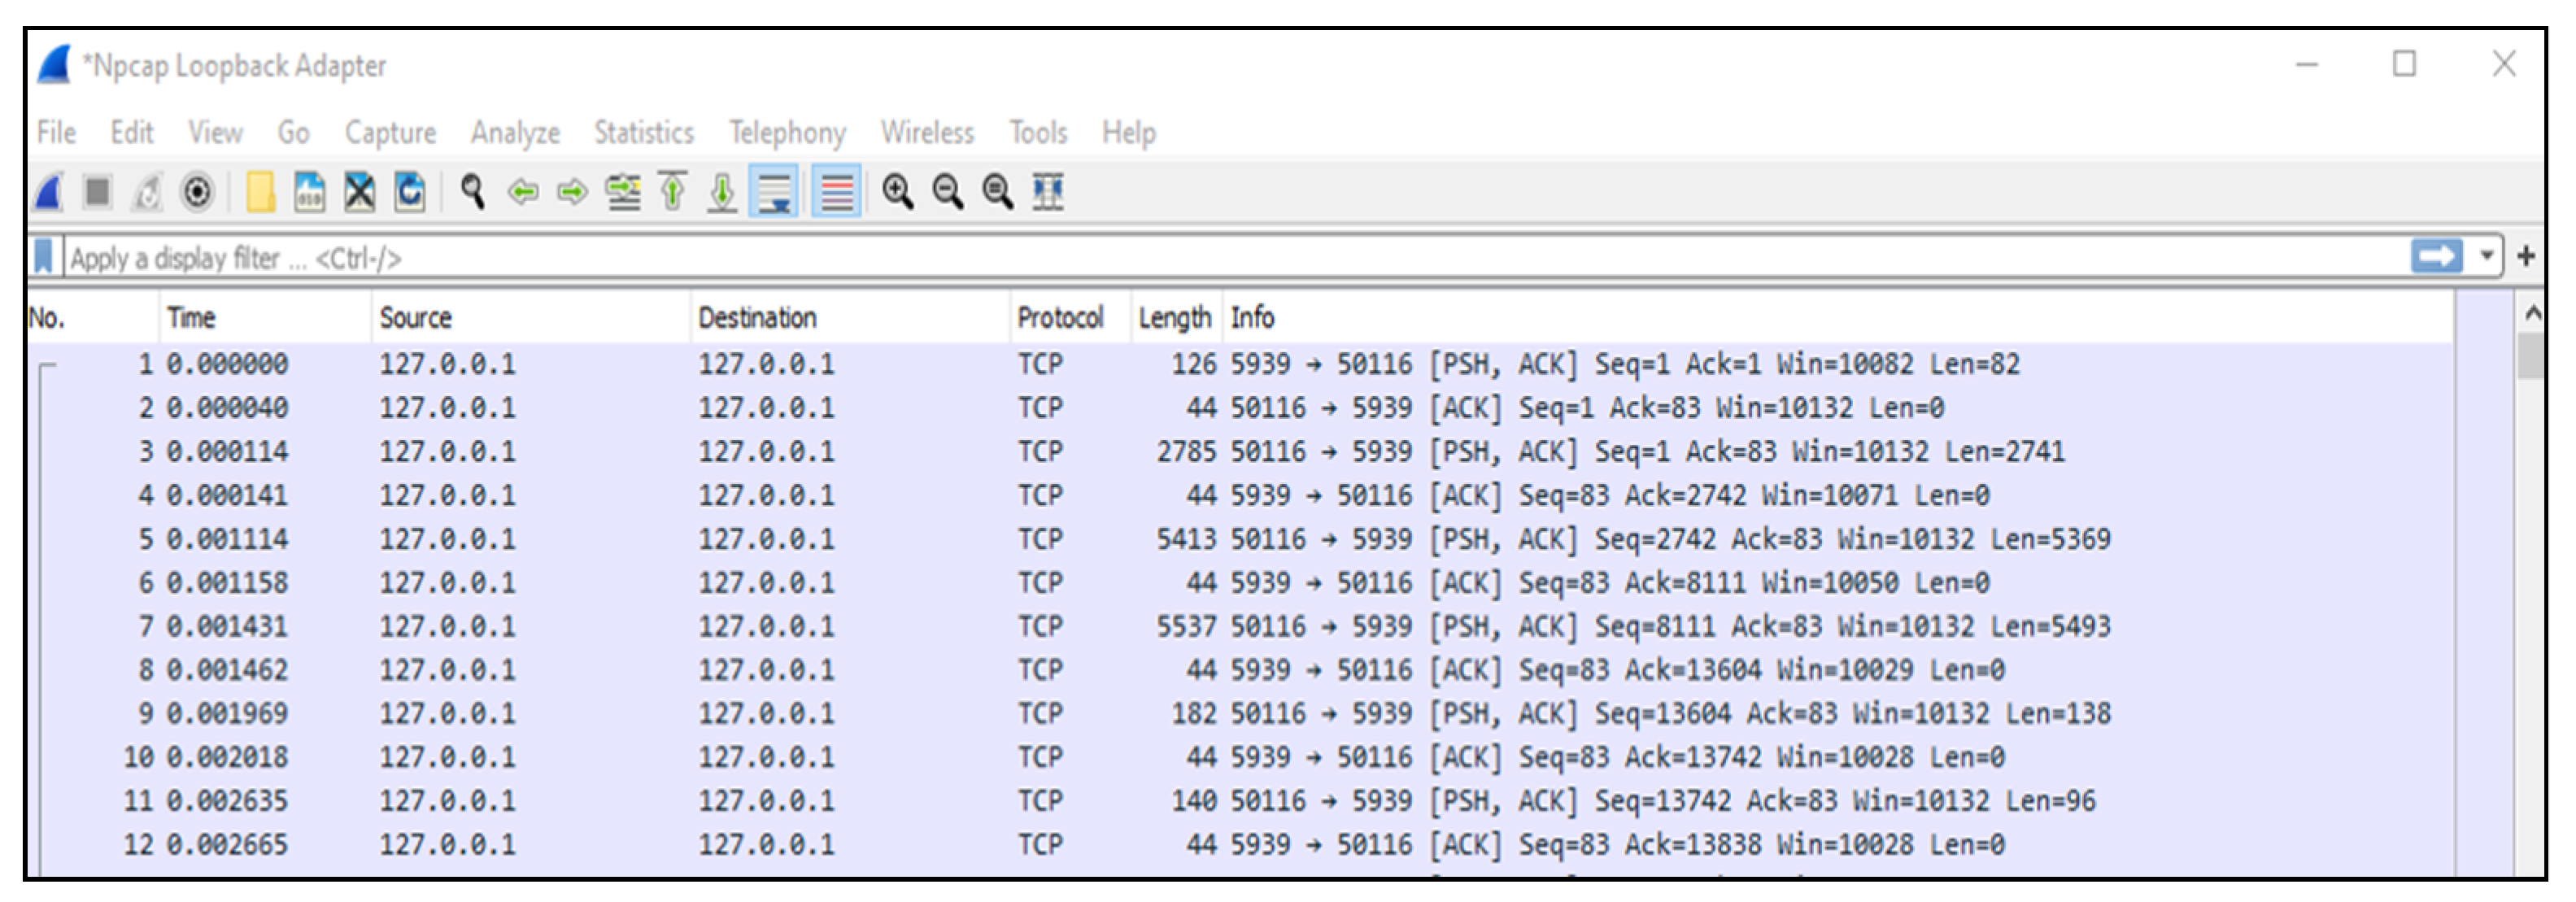Sort packets by Protocol column header
Image resolution: width=2576 pixels, height=902 pixels.
tap(1059, 318)
